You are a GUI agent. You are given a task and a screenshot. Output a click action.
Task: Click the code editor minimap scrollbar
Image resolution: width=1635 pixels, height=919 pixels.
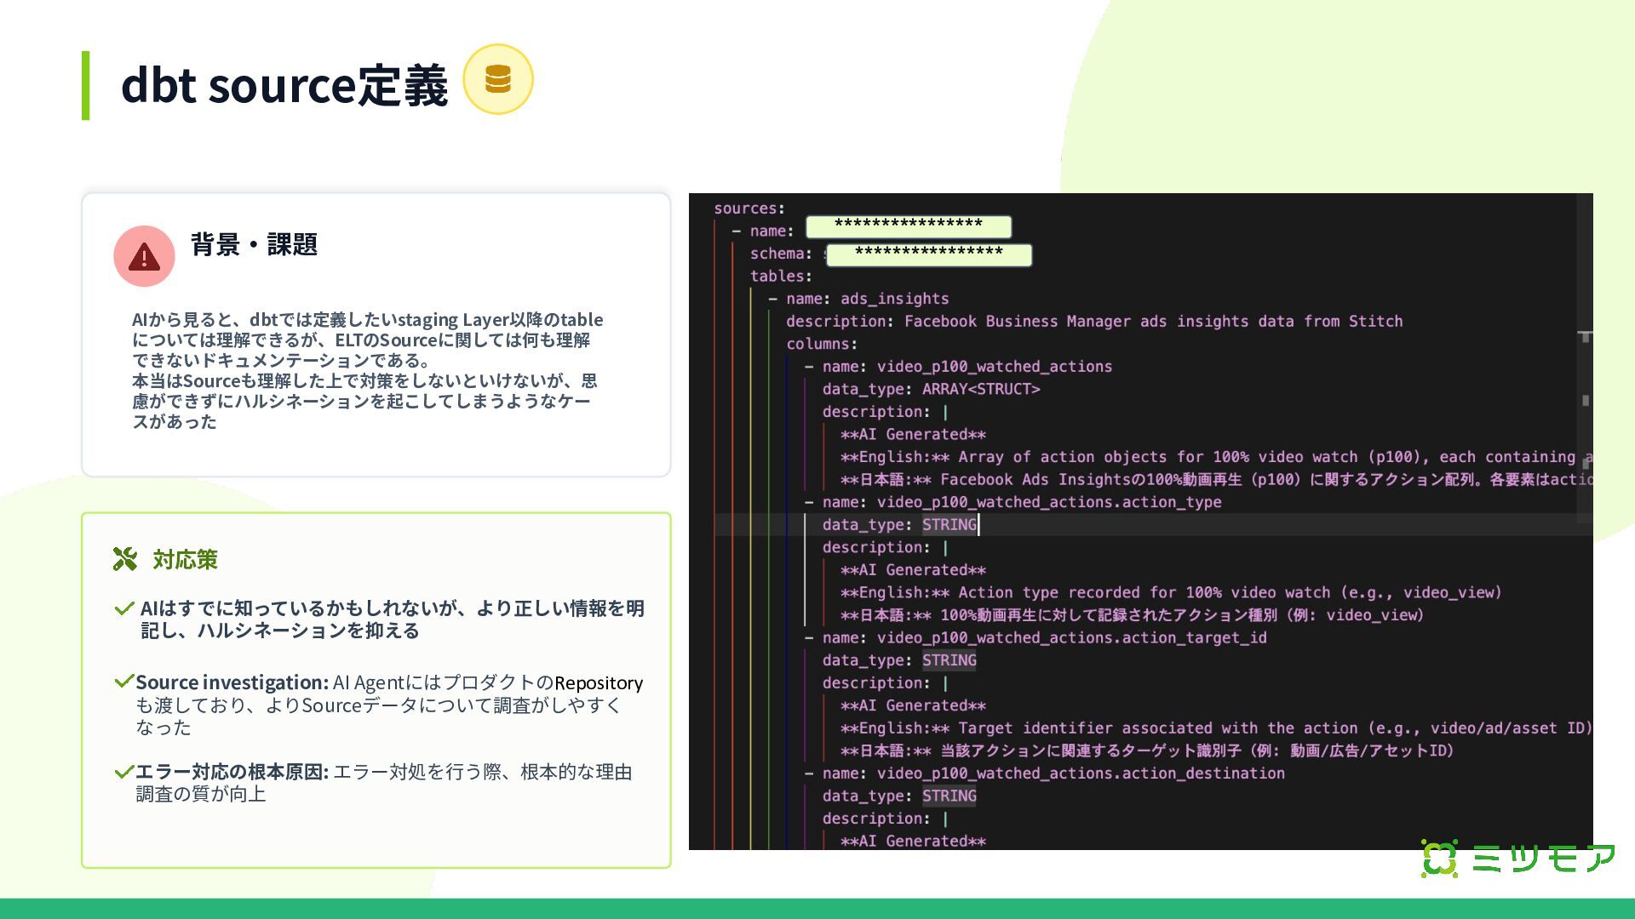tap(1584, 357)
